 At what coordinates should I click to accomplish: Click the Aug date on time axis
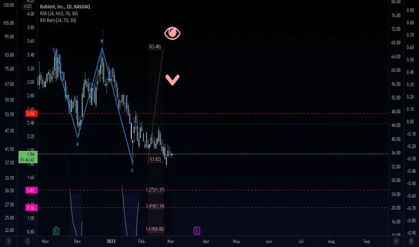[x=331, y=242]
